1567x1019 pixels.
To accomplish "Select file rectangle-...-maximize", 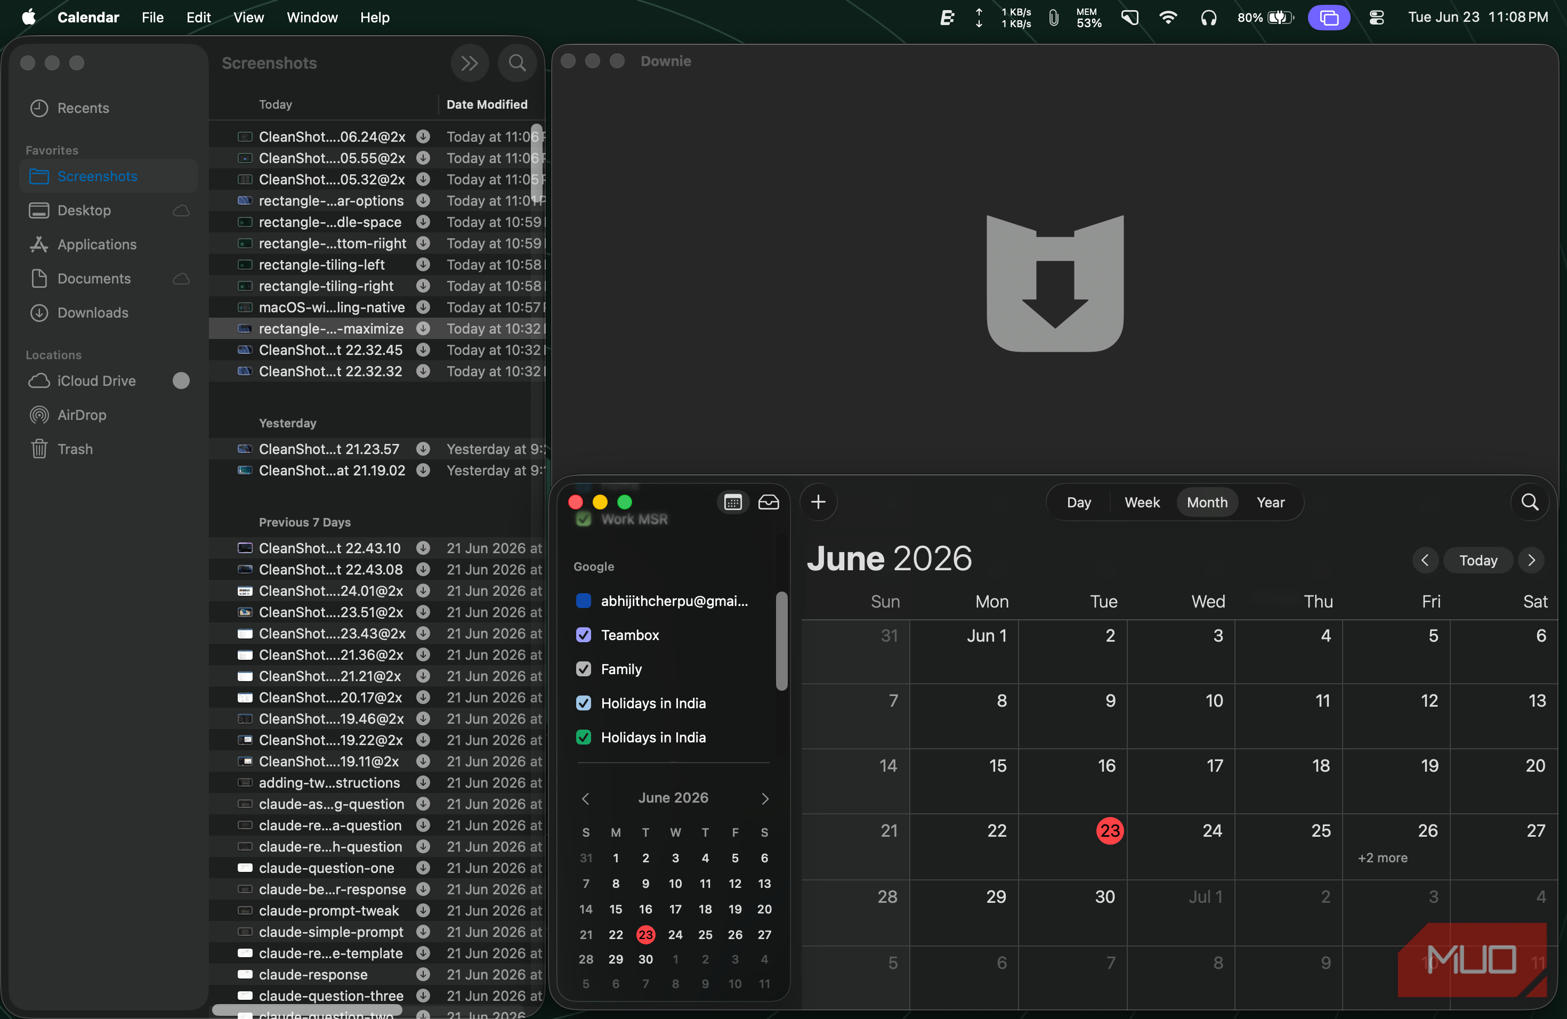I will click(377, 328).
